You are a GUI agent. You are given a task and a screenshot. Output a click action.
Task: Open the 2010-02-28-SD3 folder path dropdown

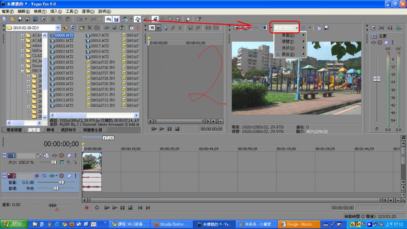coord(58,28)
